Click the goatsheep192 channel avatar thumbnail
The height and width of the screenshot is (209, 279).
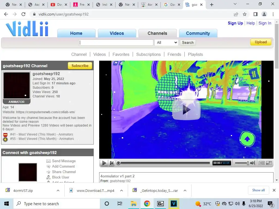pos(17,85)
